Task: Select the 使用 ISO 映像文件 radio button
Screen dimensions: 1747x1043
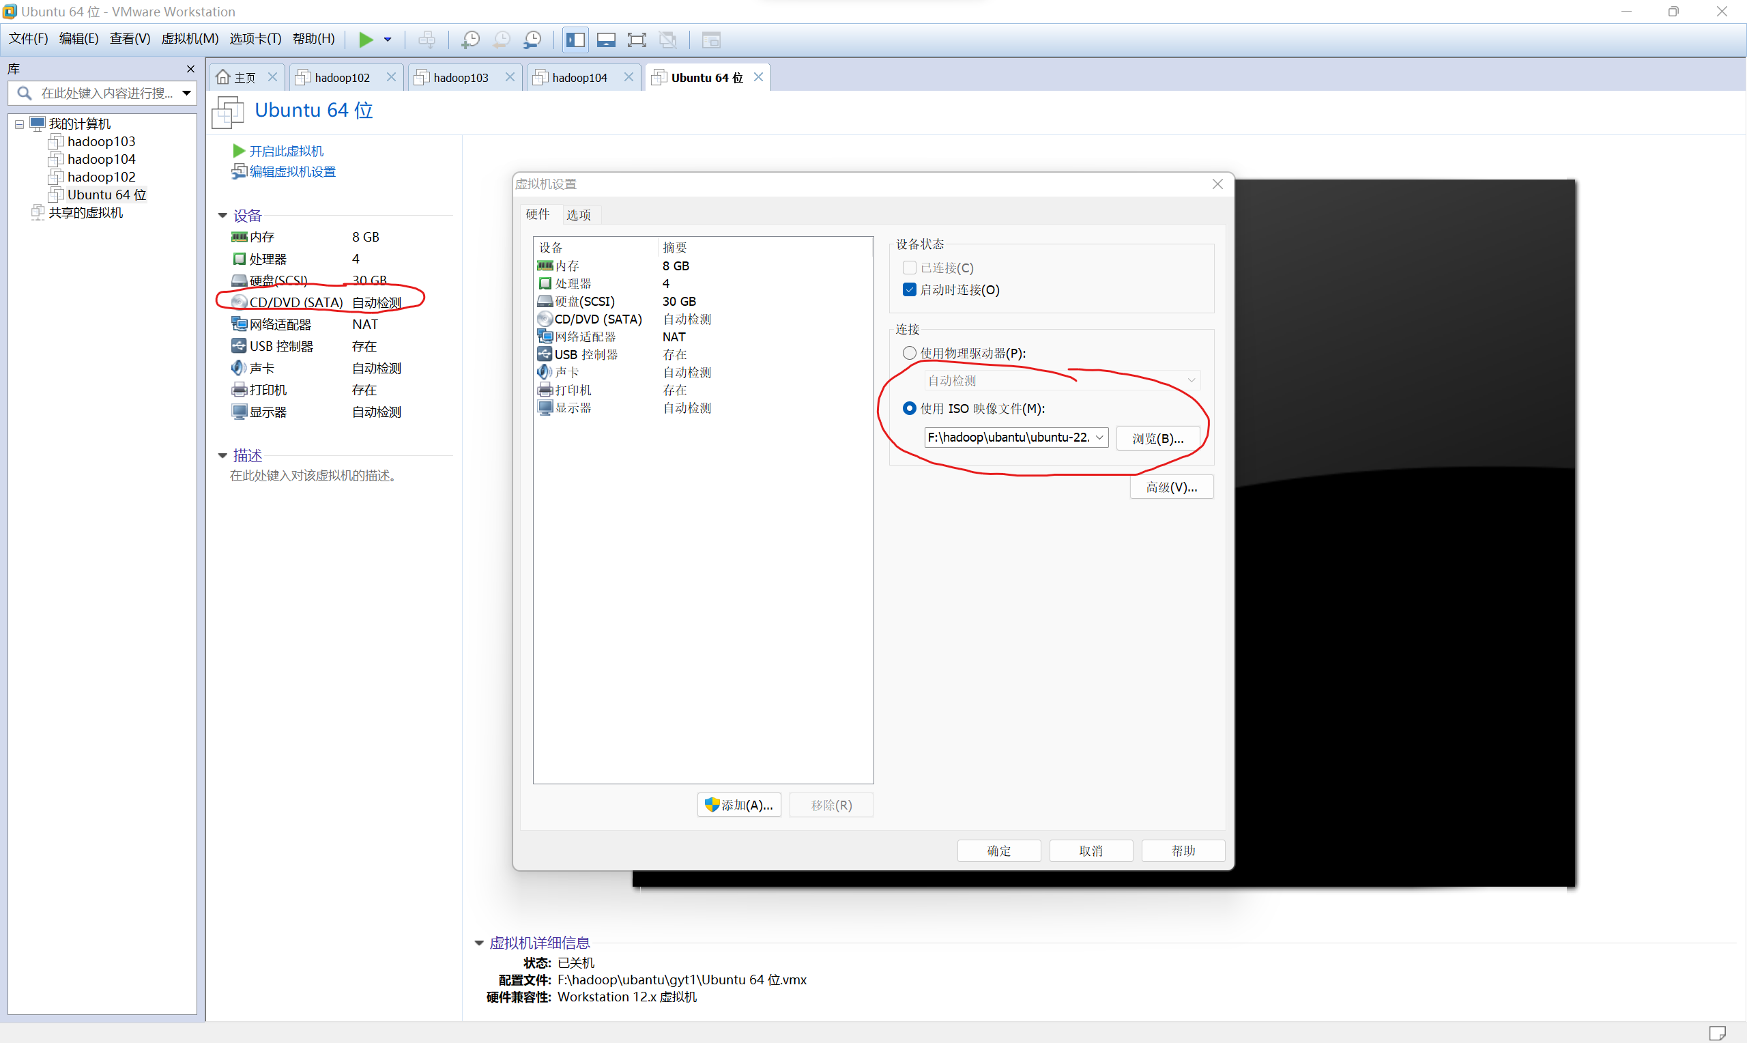Action: tap(910, 408)
